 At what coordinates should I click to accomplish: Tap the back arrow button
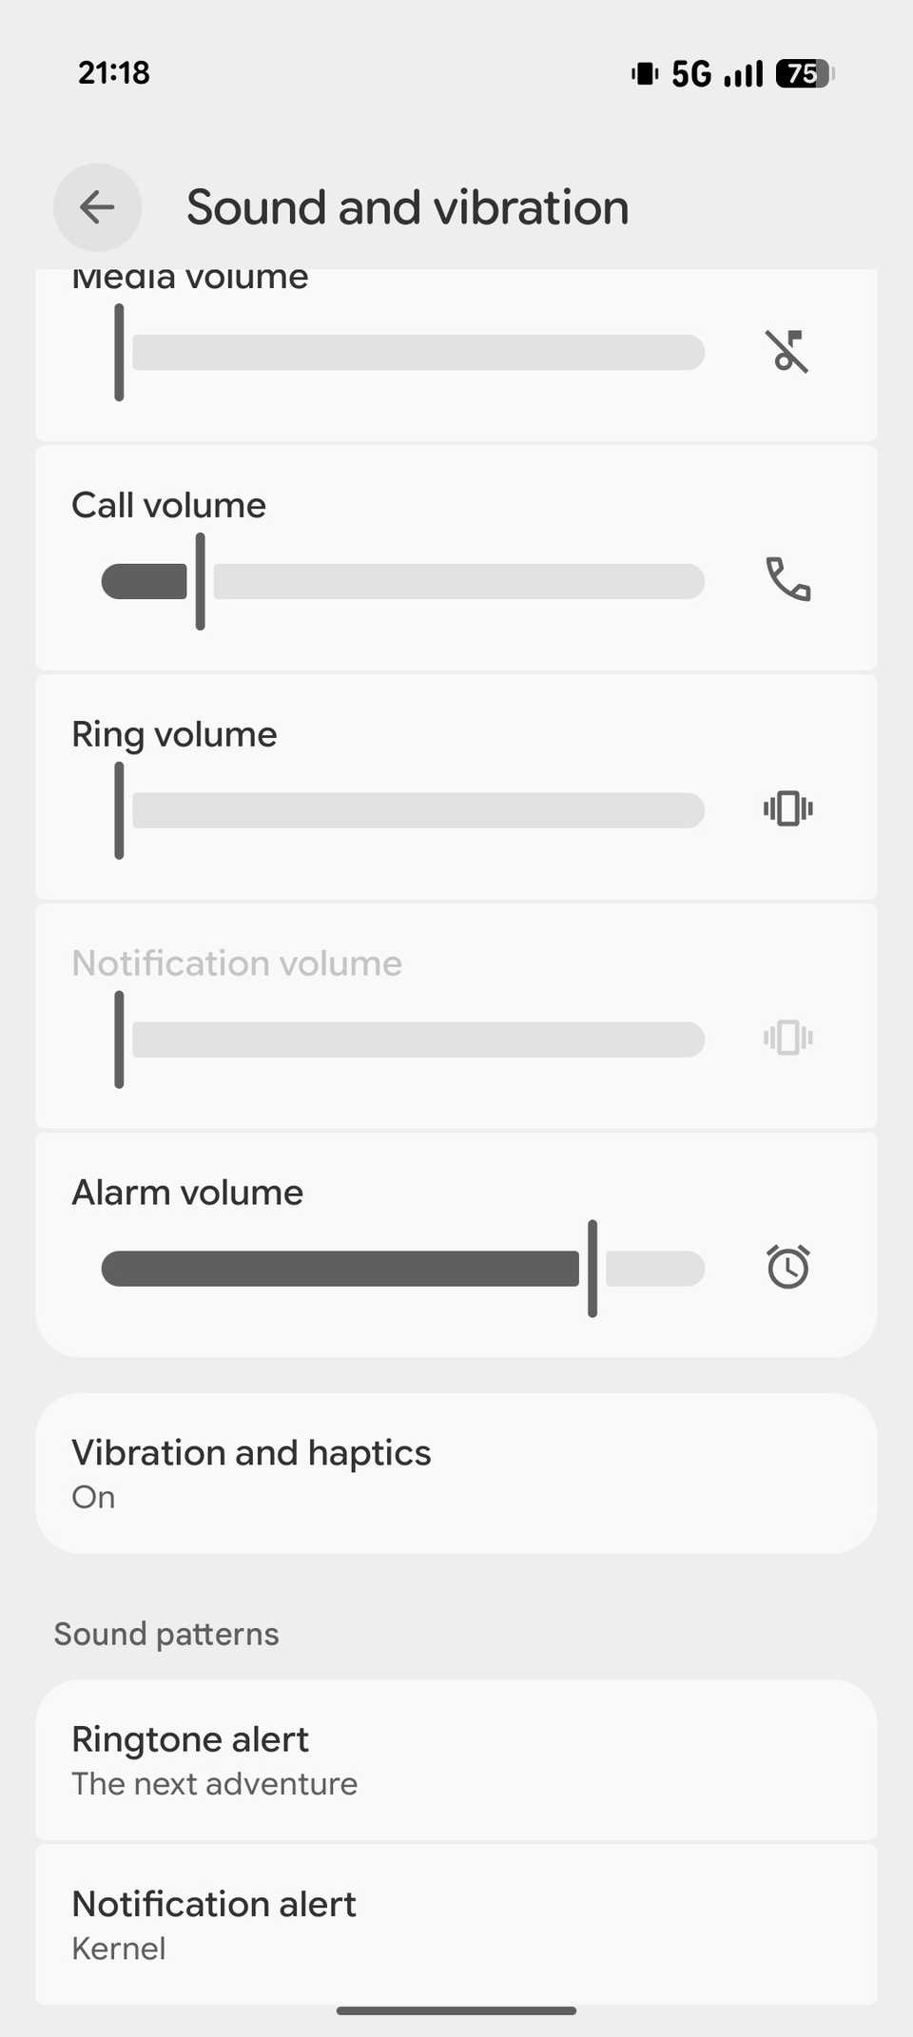pyautogui.click(x=97, y=207)
